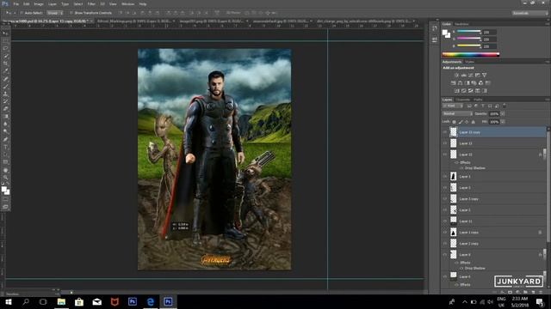Open the File menu
Screen dimensions: 551x309
[x=15, y=3]
